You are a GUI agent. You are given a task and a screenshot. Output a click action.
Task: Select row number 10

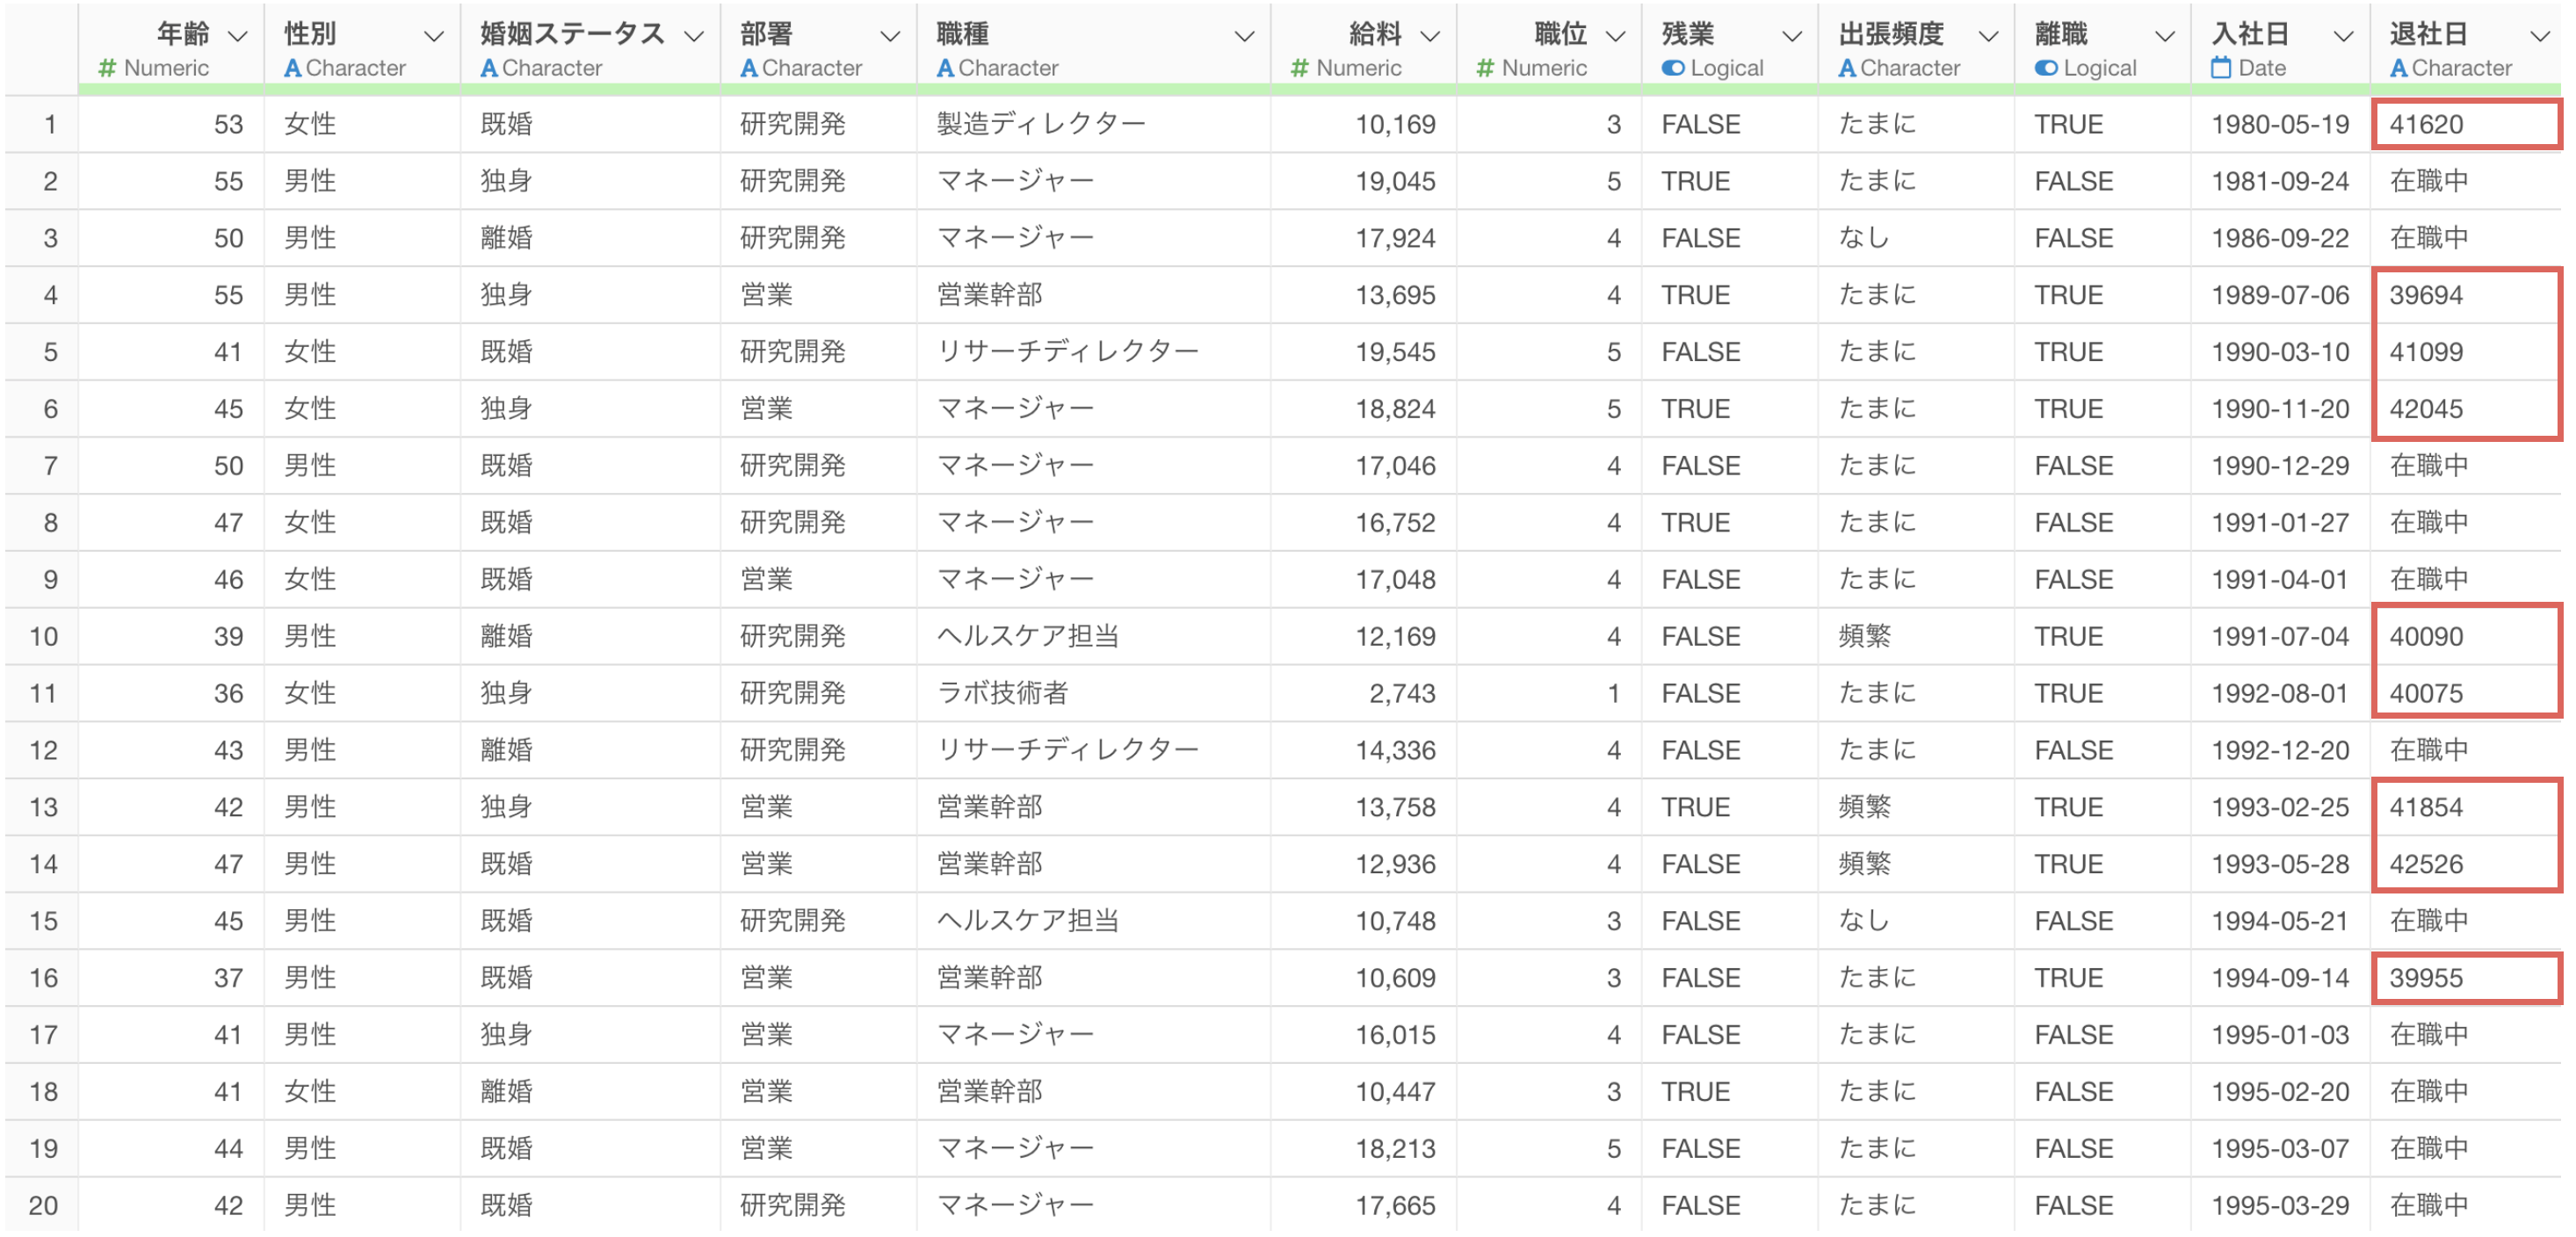(x=42, y=636)
